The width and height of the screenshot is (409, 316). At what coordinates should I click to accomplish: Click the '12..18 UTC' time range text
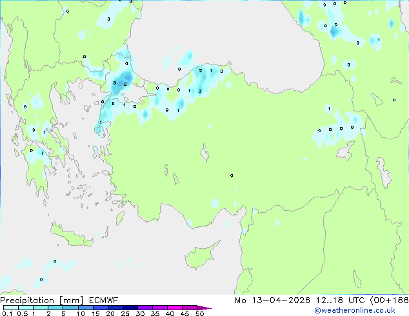pos(340,301)
